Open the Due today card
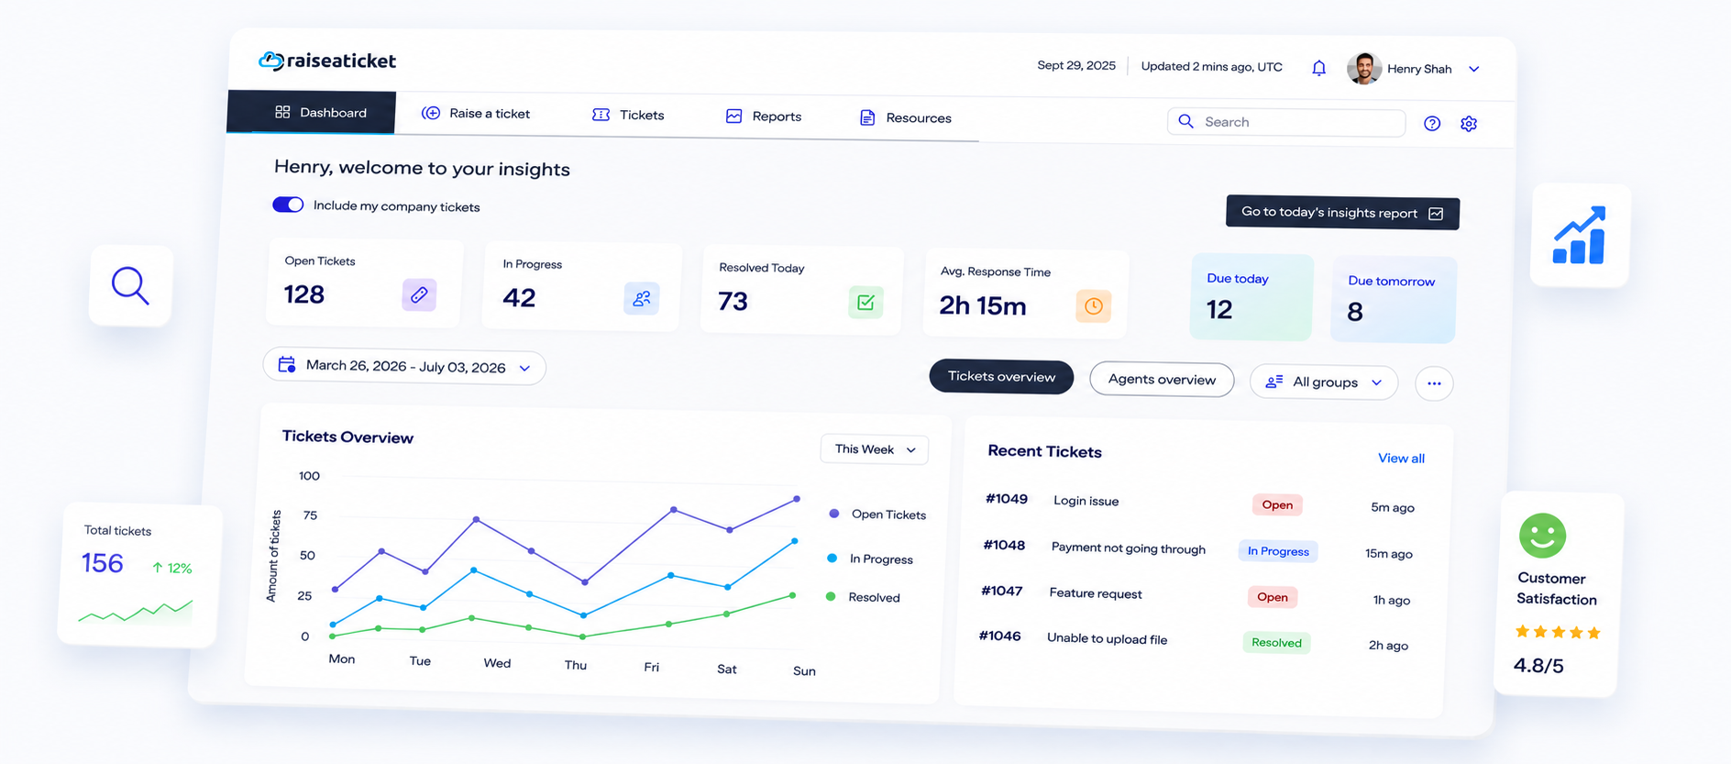Screen dimensions: 1731x764 [1251, 298]
